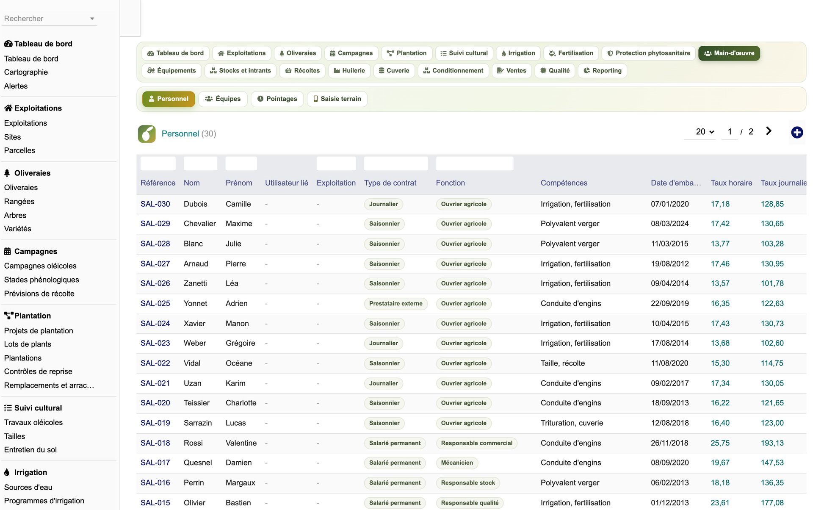Open the Tableau de bord tab in toolbar
The width and height of the screenshot is (824, 510).
coord(176,53)
